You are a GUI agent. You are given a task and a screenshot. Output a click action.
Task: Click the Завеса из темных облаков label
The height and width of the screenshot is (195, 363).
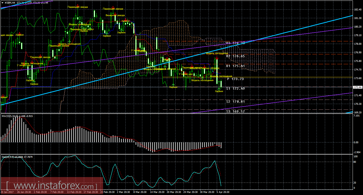click(210, 68)
